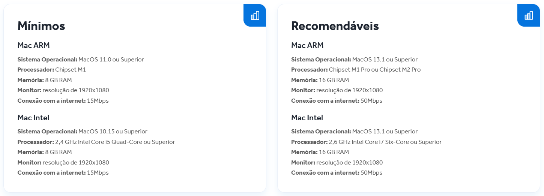Click 15Mbps connection line under minimum Mac ARM
This screenshot has height=196, width=544.
(x=63, y=100)
